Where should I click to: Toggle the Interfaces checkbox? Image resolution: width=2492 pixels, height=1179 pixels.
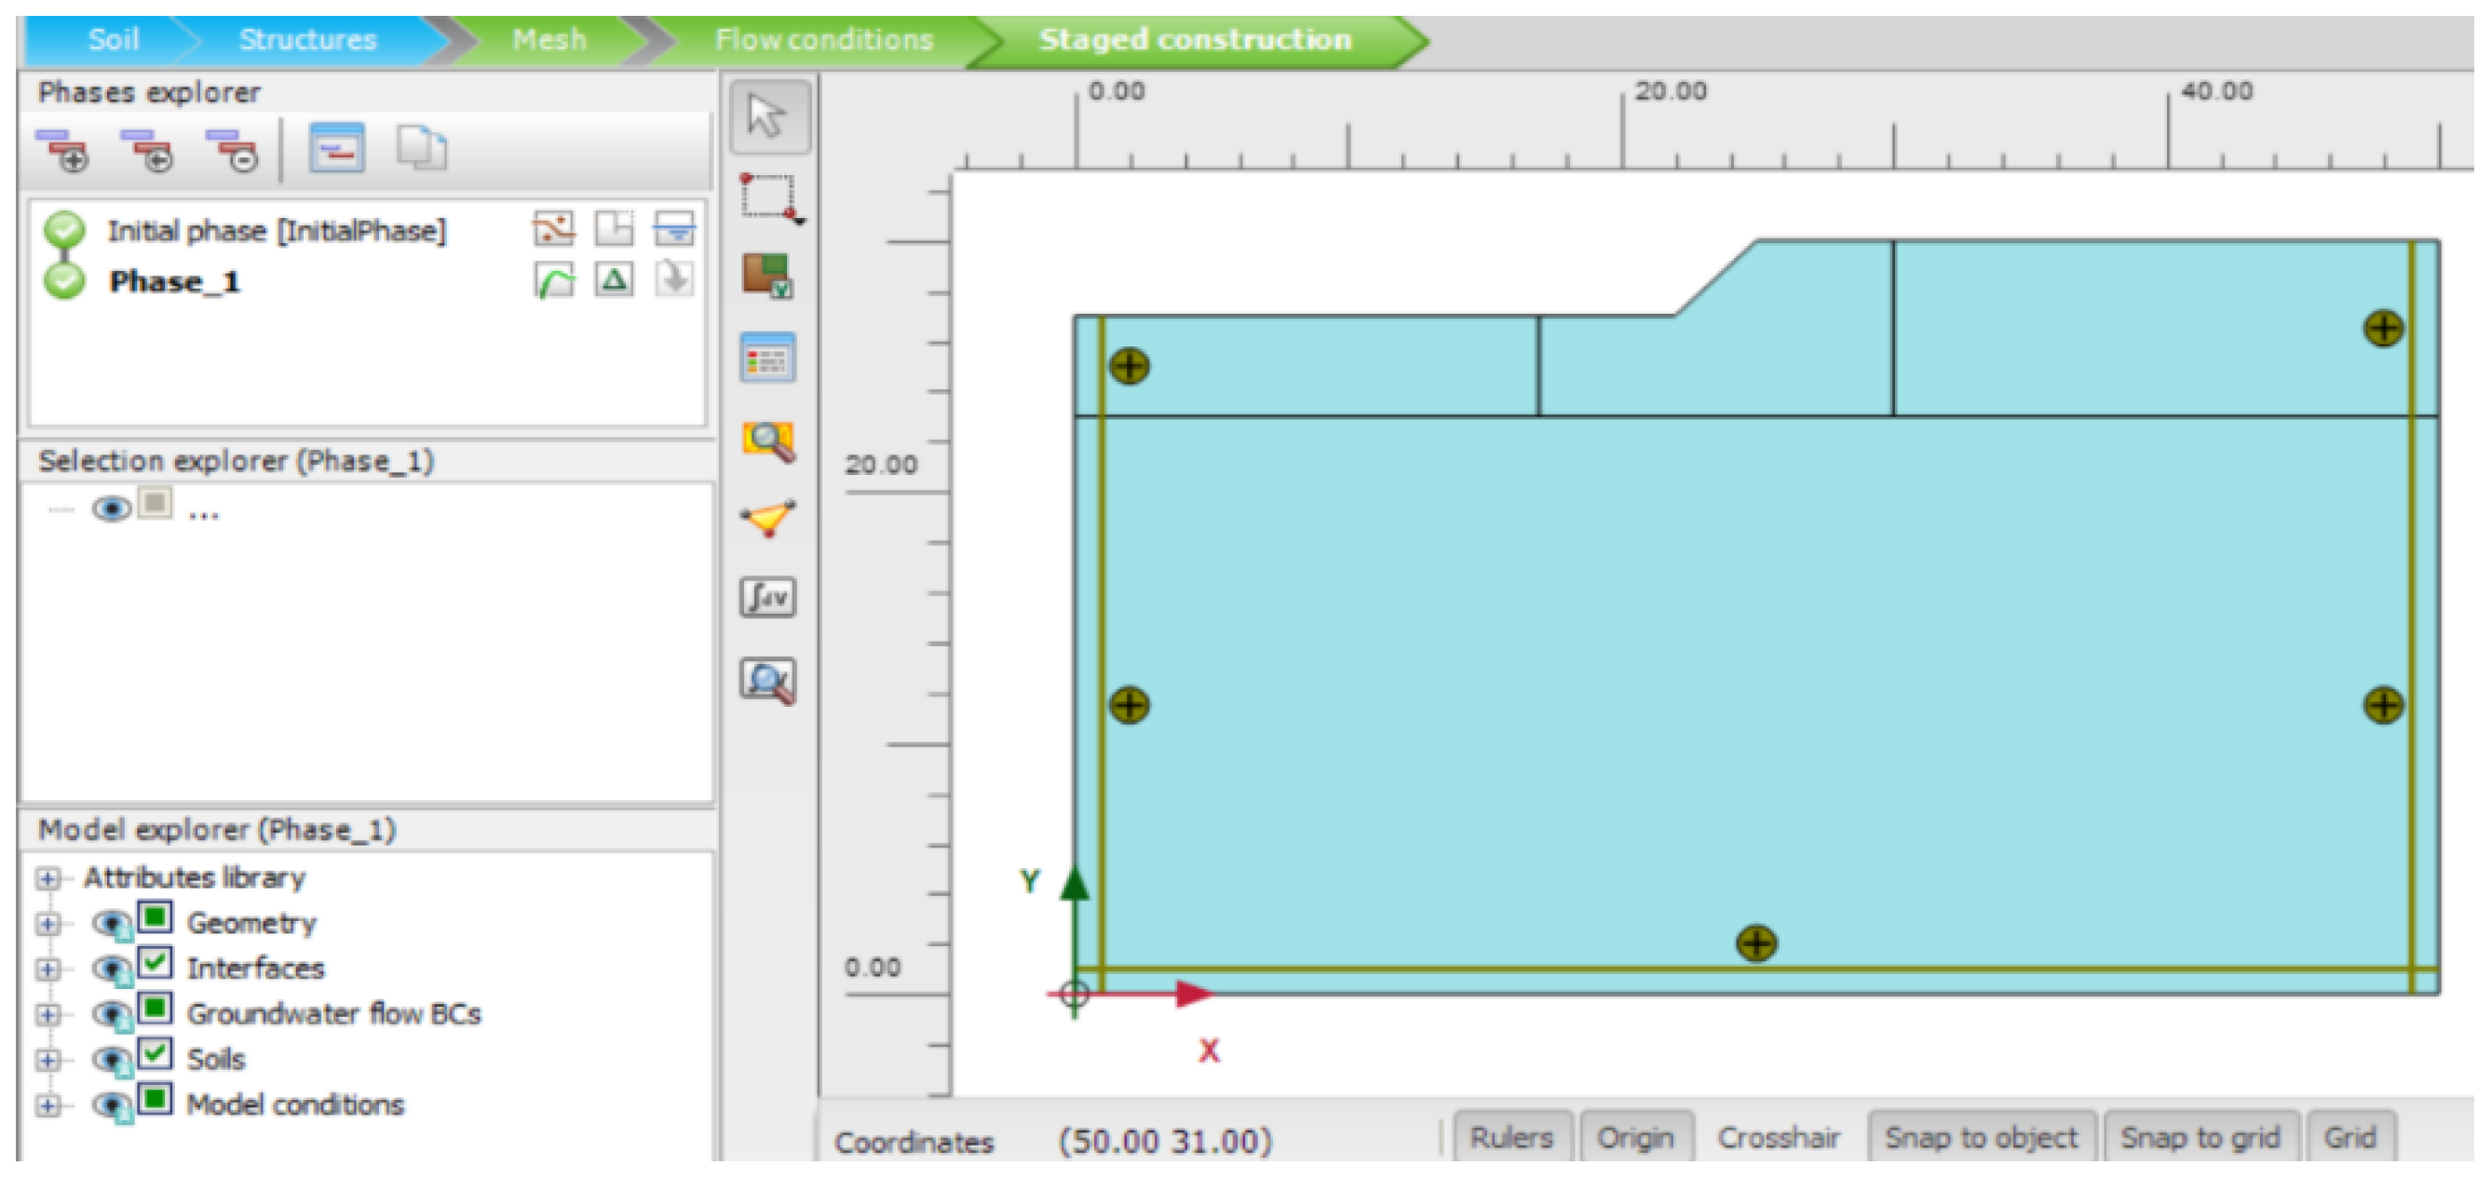155,963
